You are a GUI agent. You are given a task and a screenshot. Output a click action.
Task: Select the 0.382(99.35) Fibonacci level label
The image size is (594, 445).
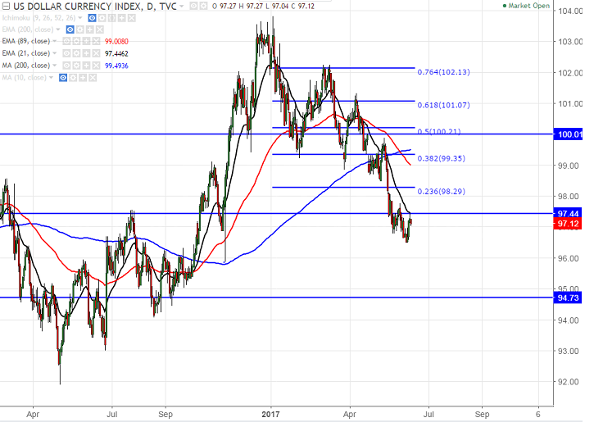[442, 158]
